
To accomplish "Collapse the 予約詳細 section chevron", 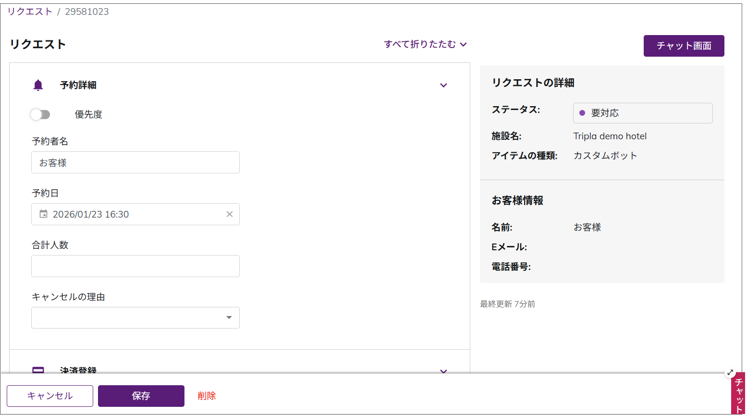I will coord(443,85).
